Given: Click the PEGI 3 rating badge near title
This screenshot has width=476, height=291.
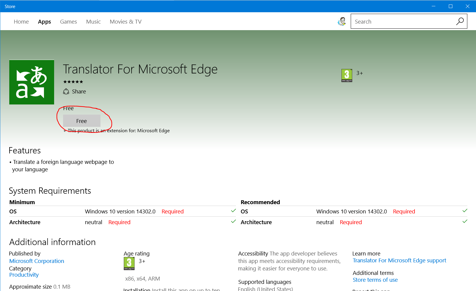Looking at the screenshot, I should [x=347, y=75].
